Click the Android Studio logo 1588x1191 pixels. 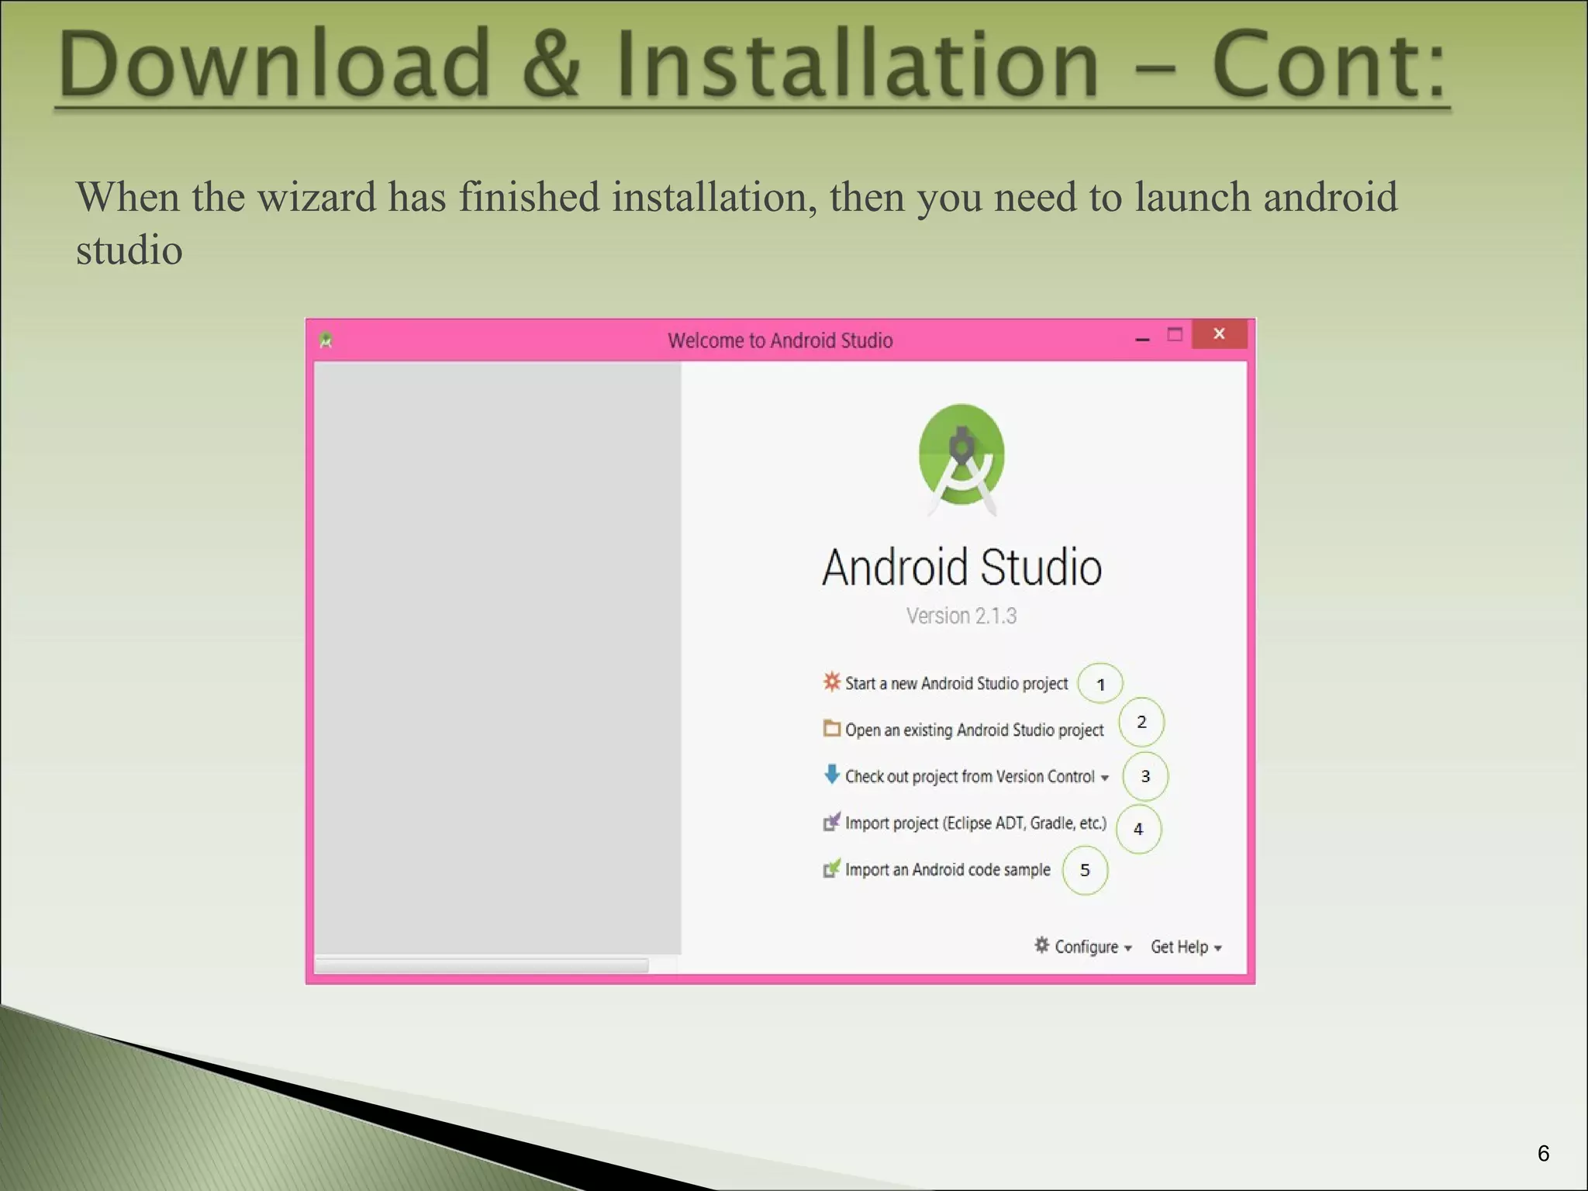click(x=961, y=460)
